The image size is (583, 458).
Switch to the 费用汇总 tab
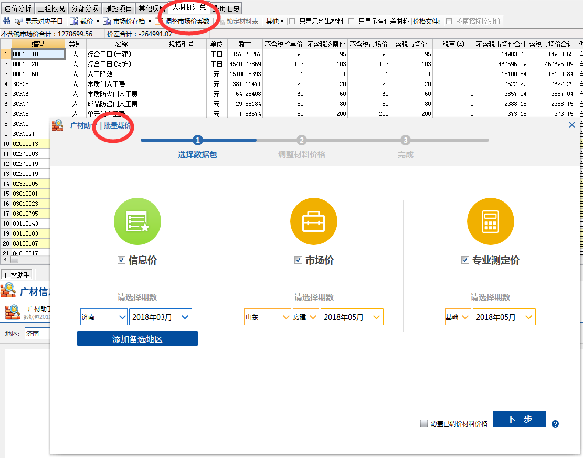[x=227, y=8]
